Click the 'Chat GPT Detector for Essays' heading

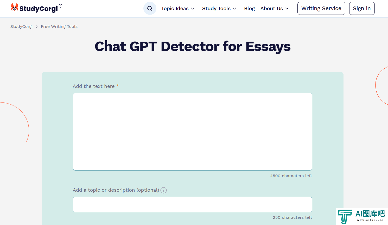[193, 47]
